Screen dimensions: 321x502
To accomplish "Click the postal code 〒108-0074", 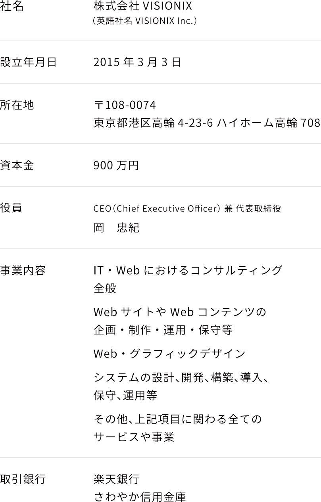I will [125, 105].
